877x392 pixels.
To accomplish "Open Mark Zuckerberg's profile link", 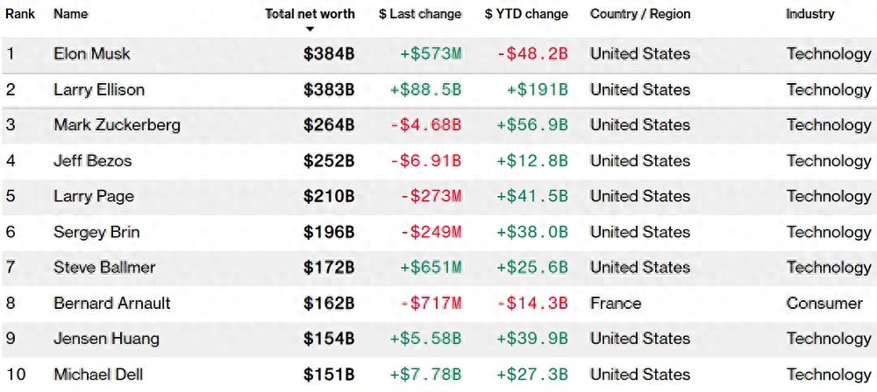I will click(x=117, y=125).
